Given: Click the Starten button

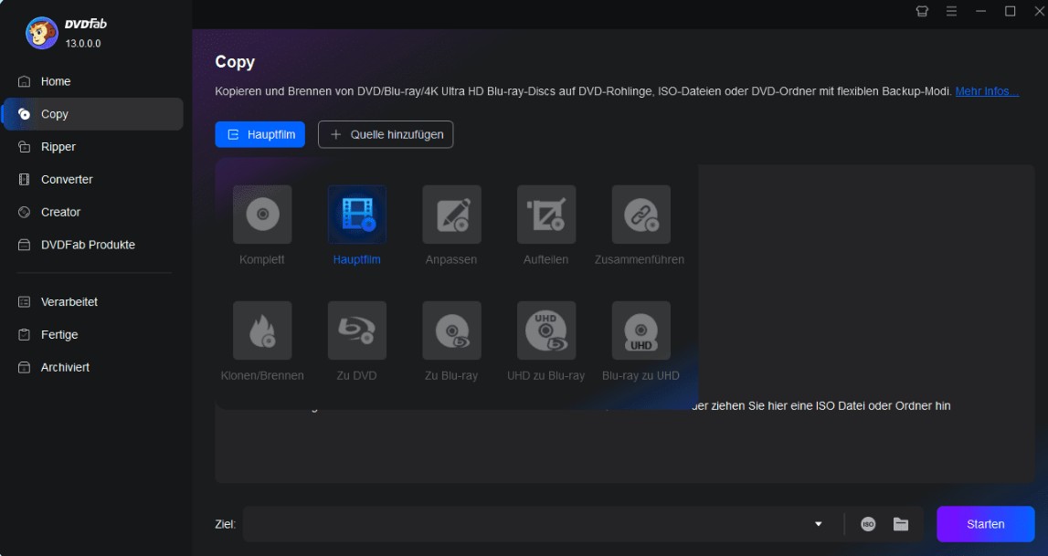Looking at the screenshot, I should tap(985, 524).
